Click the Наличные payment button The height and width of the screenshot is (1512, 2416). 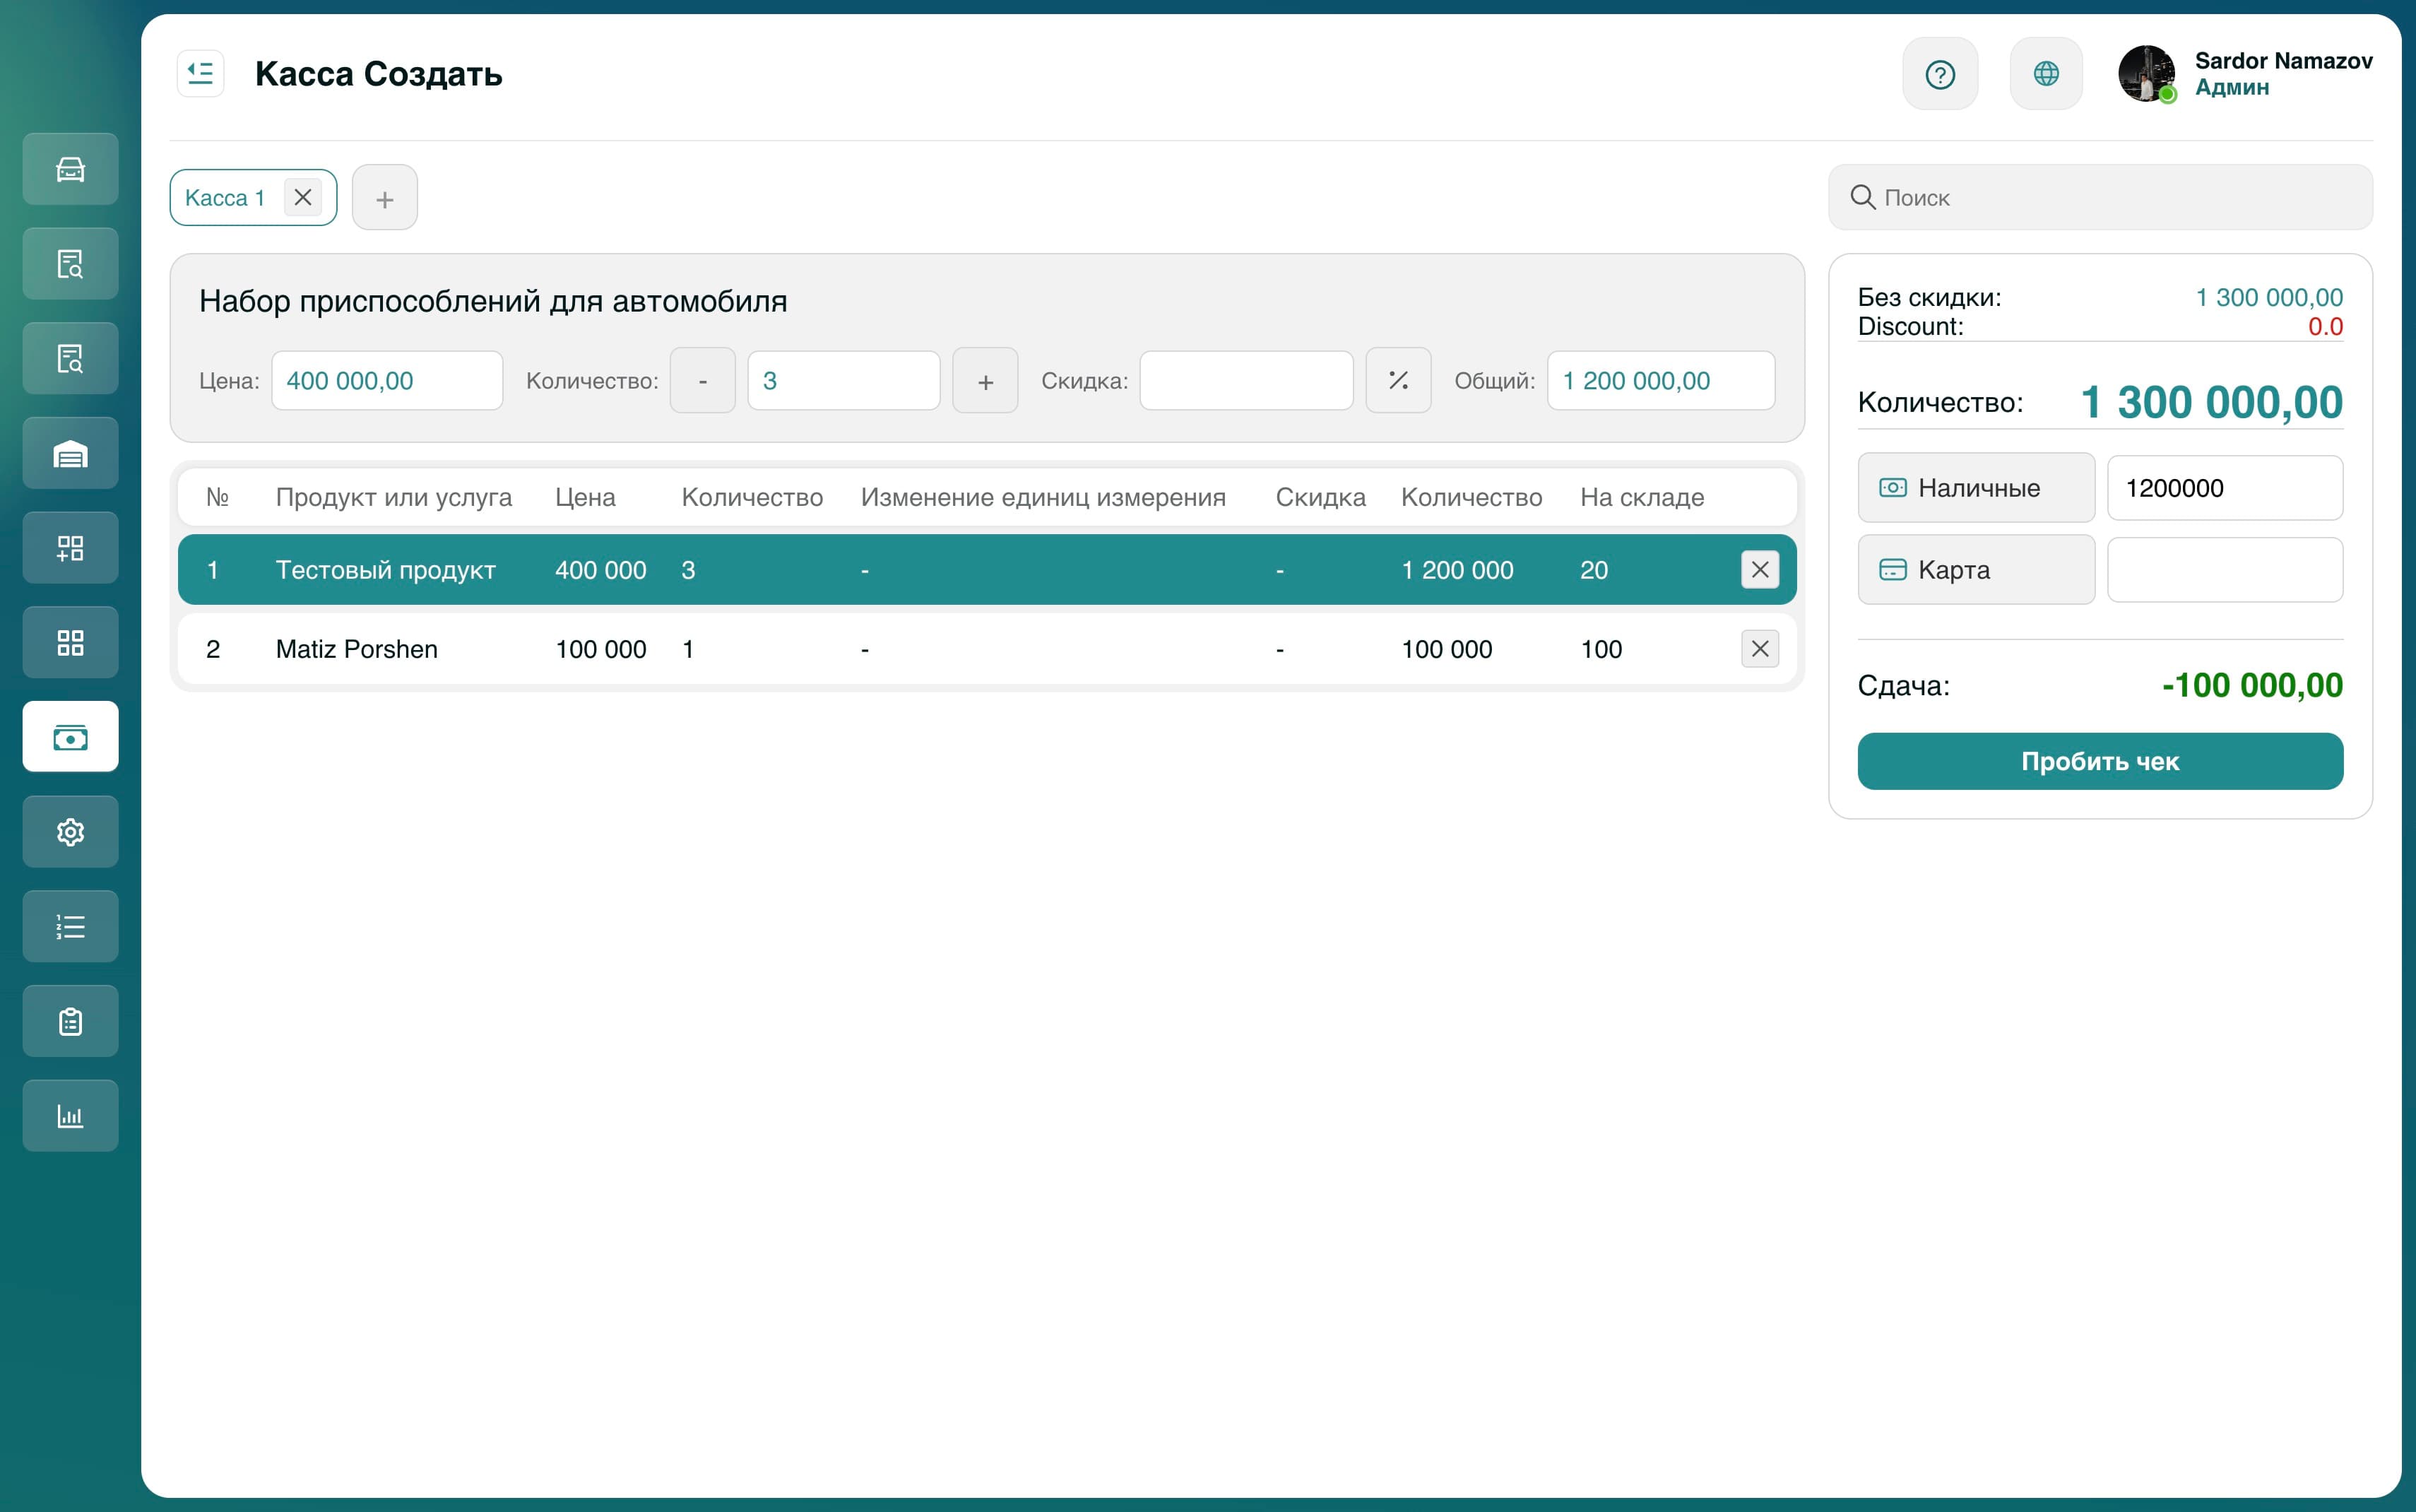tap(1975, 488)
